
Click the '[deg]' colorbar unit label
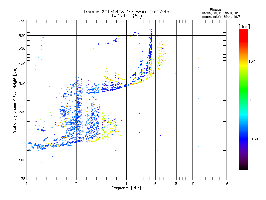tap(244, 27)
